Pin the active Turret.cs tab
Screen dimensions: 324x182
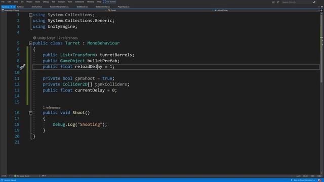[11, 7]
